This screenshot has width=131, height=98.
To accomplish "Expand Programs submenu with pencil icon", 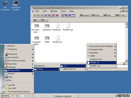I will 19,54.
